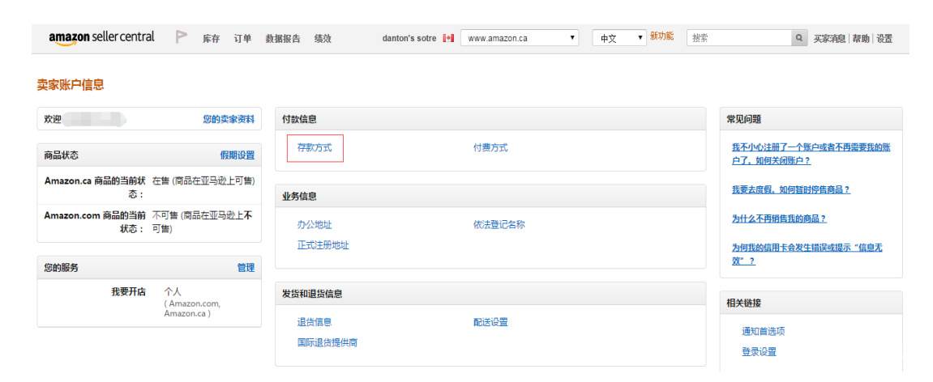The image size is (933, 382).
Task: Open the 国际退货提供商 link
Action: (327, 342)
